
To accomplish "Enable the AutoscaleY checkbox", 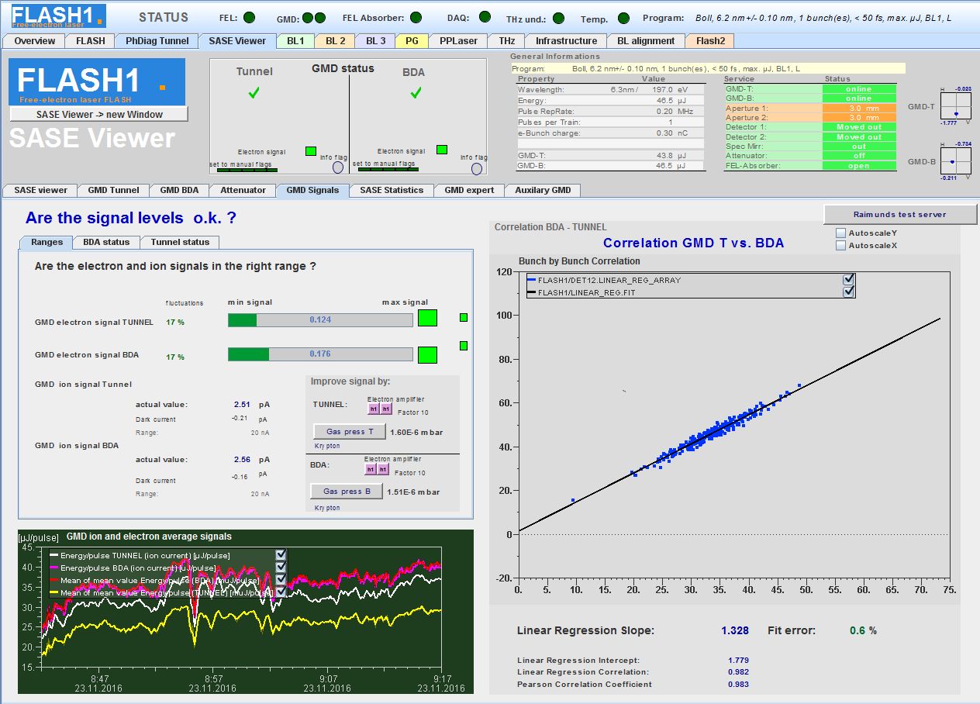I will [841, 233].
